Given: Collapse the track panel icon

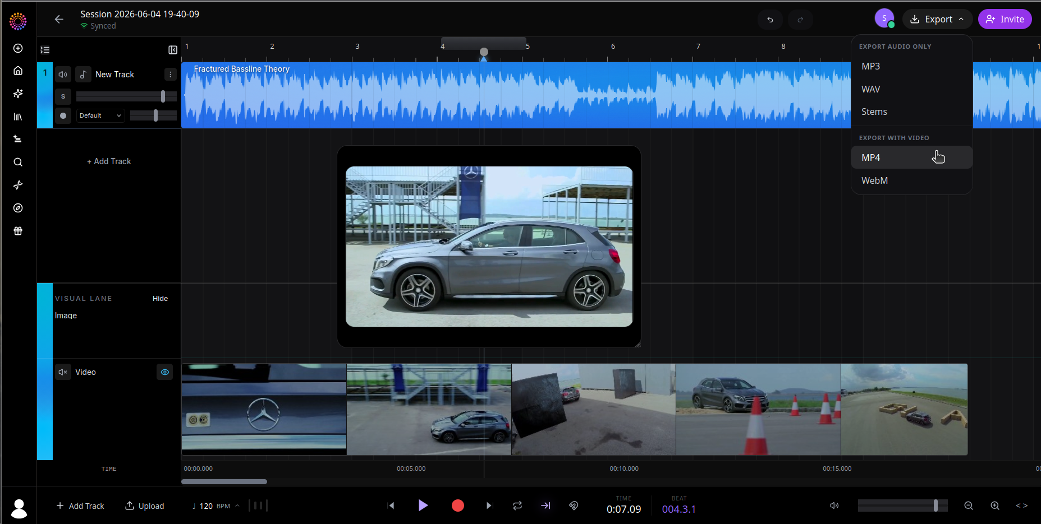Looking at the screenshot, I should (x=173, y=50).
